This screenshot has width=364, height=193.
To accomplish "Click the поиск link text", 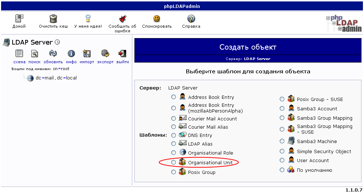I will pos(35,62).
